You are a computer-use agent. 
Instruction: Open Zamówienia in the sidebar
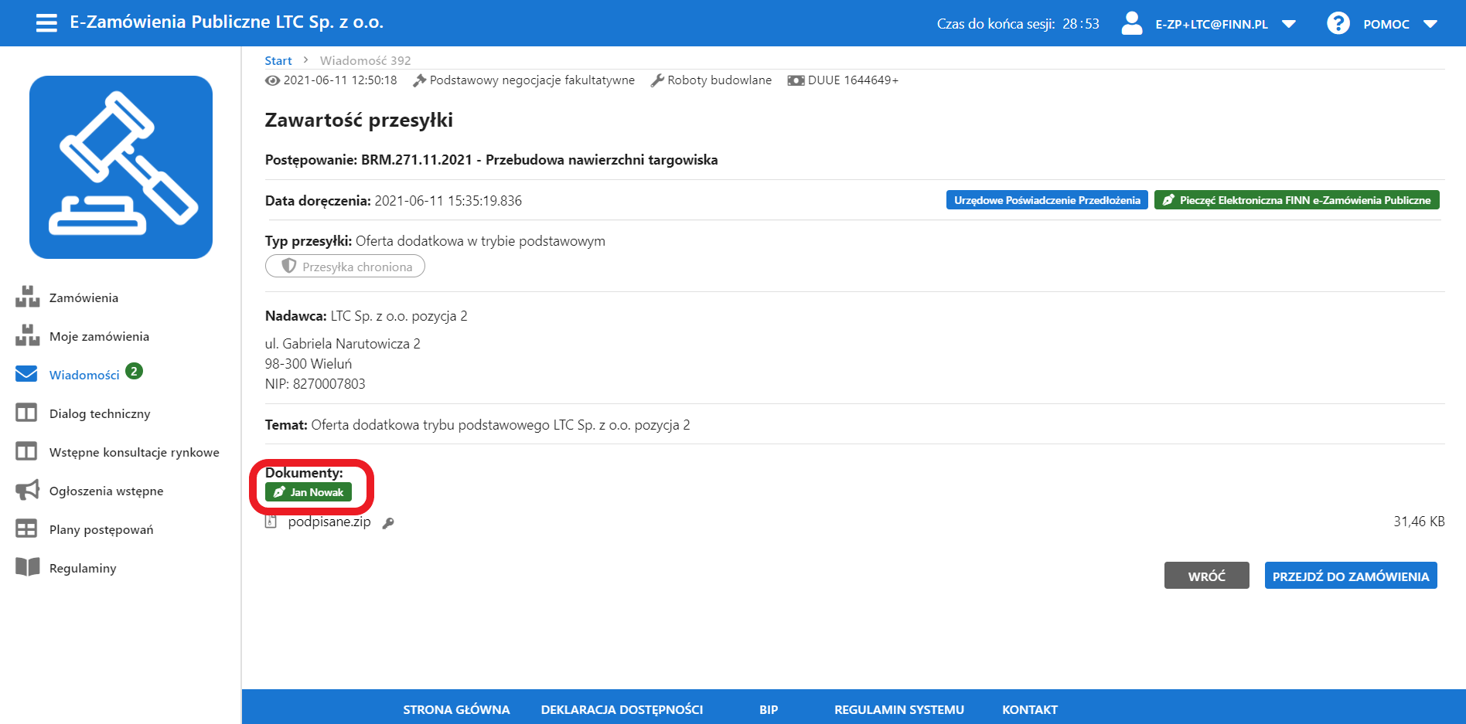click(84, 297)
